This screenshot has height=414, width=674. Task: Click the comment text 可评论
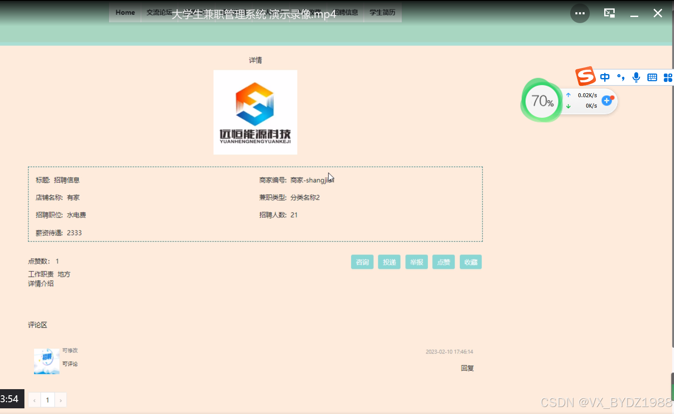pyautogui.click(x=70, y=364)
